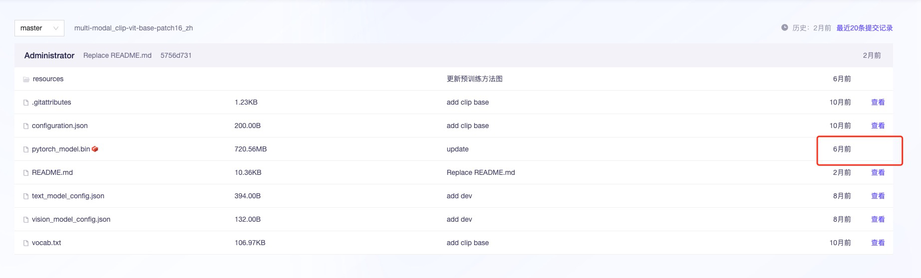
Task: Click the vision_model_config.json file icon
Action: 26,220
